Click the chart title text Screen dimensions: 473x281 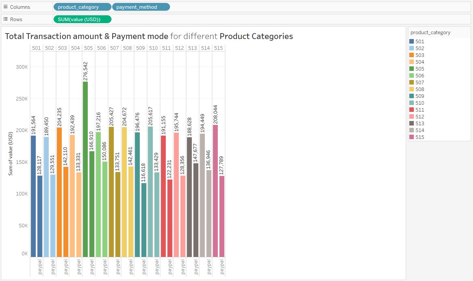click(149, 36)
